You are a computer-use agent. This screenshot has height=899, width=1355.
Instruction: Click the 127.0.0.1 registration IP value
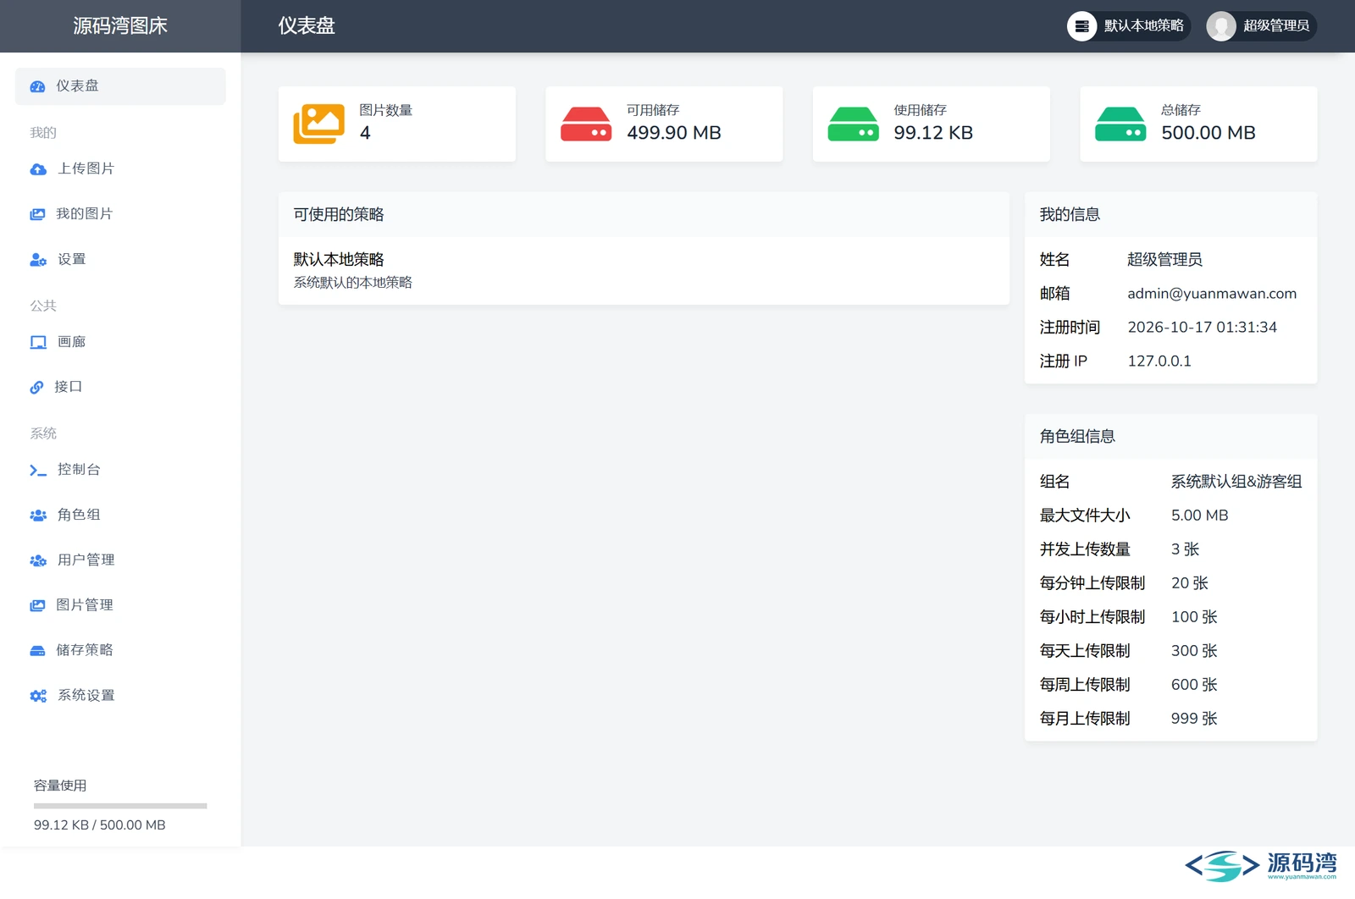pos(1159,361)
